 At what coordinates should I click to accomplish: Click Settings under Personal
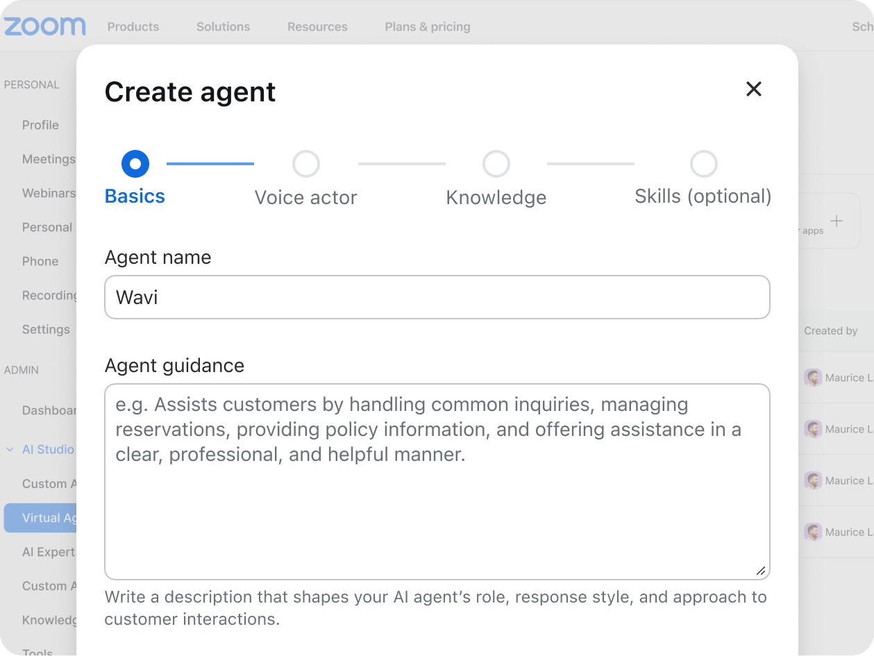tap(46, 329)
